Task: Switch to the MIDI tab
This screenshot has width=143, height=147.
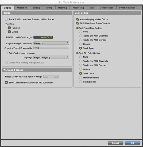Action: [x=92, y=7]
